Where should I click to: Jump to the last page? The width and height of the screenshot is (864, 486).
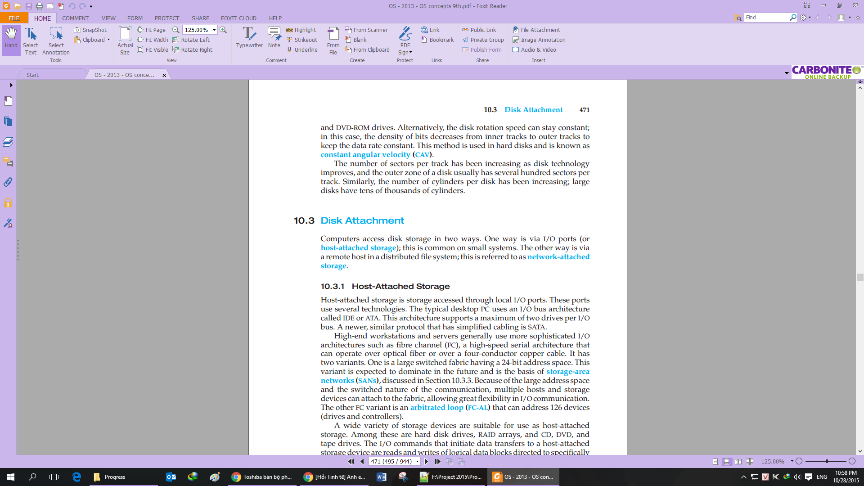437,462
